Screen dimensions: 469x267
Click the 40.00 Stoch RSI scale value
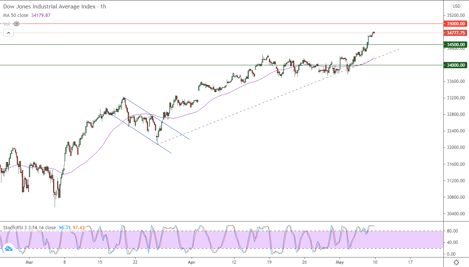[x=453, y=242]
